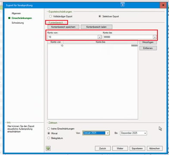Select Vollständiger Export radio button
Screen dimensions: 169x155
coord(50,16)
